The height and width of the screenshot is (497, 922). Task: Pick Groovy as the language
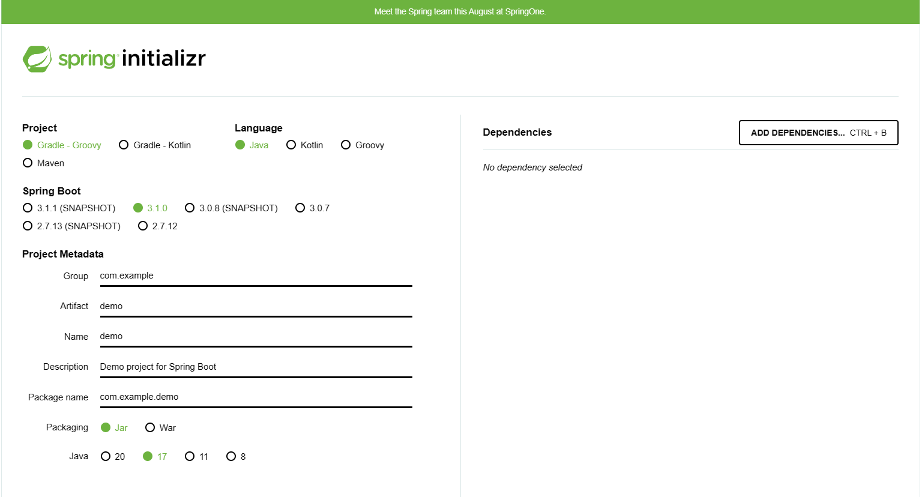click(x=346, y=145)
